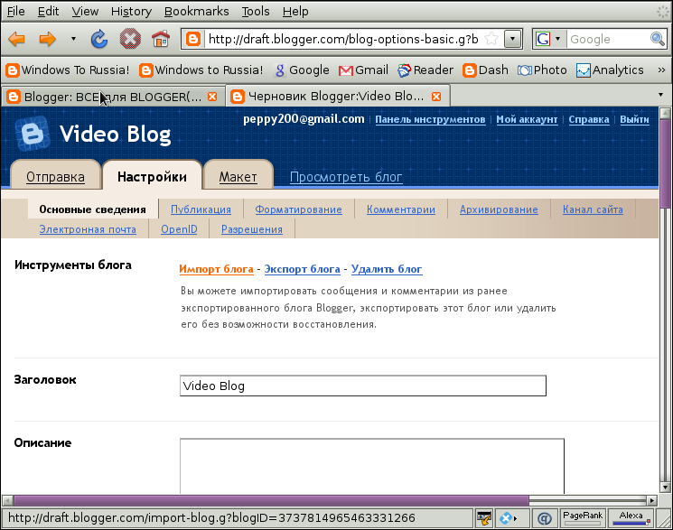673x530 pixels.
Task: Open second 'Windows to Russia!' bookmark
Action: 201,70
